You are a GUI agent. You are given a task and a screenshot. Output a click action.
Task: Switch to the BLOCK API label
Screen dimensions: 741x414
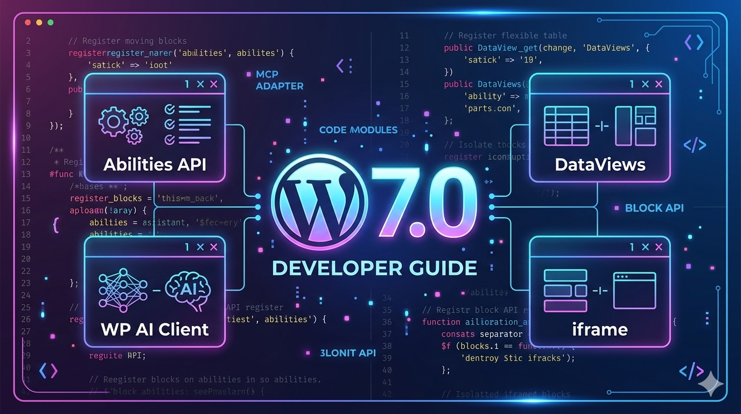point(654,208)
